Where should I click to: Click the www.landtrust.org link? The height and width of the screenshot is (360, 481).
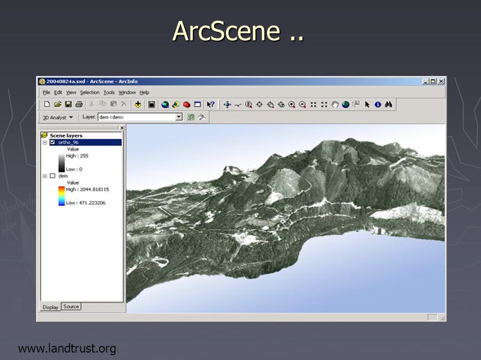tap(67, 348)
